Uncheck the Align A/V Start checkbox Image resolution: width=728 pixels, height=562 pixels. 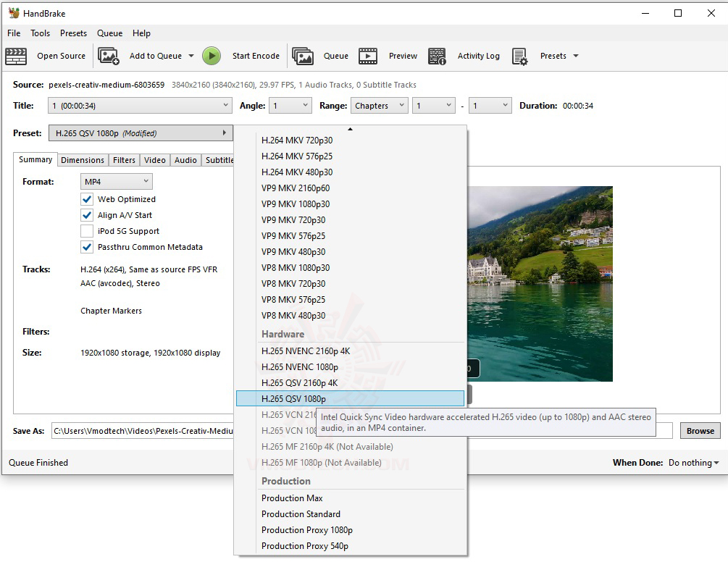tap(87, 215)
